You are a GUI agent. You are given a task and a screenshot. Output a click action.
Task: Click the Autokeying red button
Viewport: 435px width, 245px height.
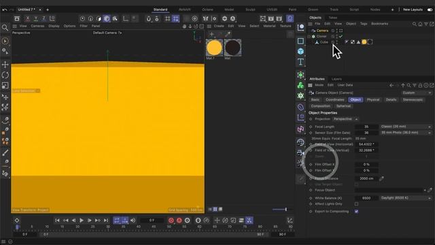click(179, 220)
